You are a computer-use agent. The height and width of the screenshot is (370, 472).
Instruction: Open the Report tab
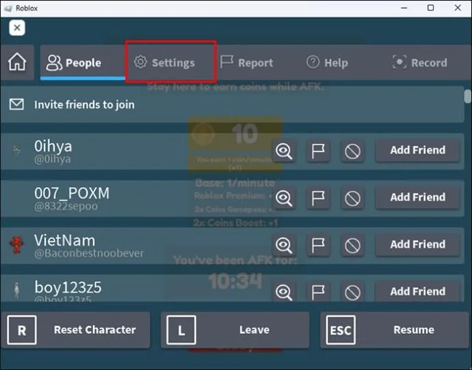[x=246, y=63]
